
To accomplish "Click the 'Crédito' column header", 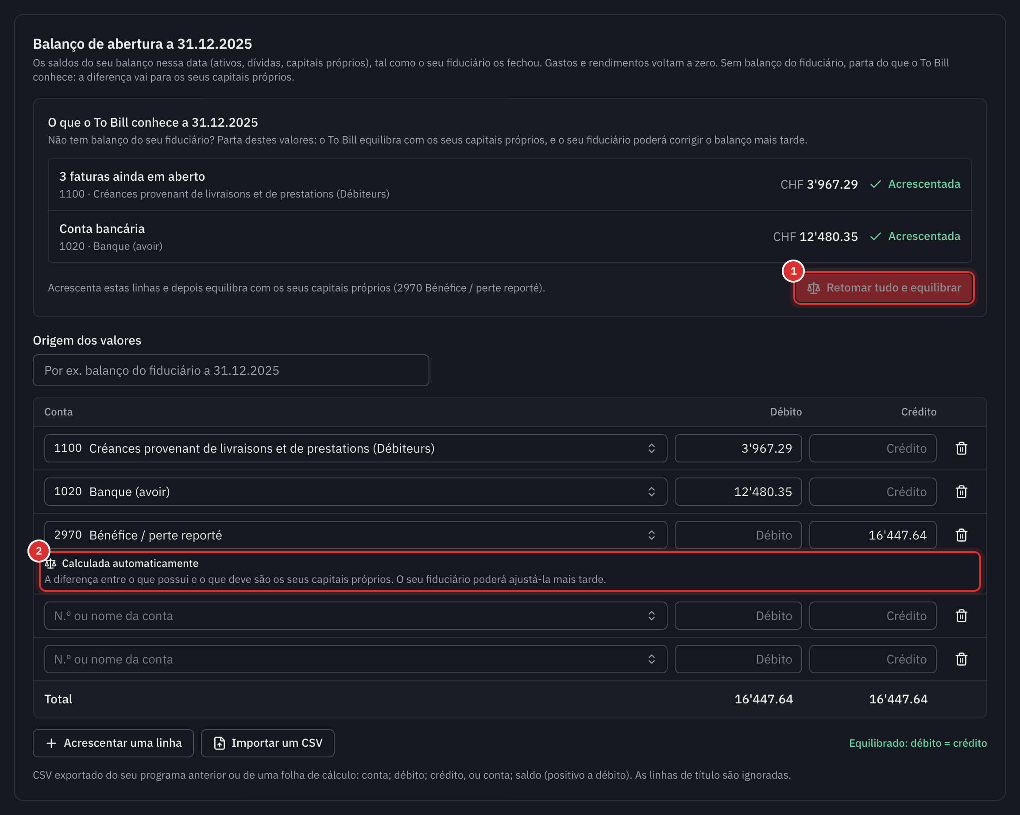I will click(919, 412).
